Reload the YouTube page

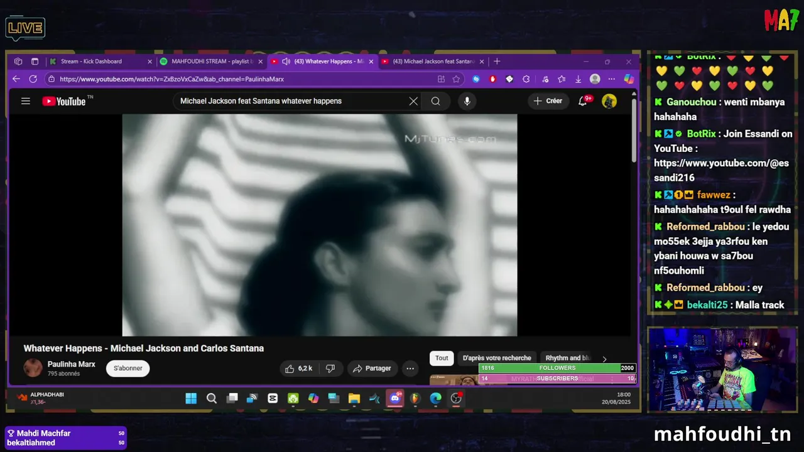pyautogui.click(x=33, y=79)
